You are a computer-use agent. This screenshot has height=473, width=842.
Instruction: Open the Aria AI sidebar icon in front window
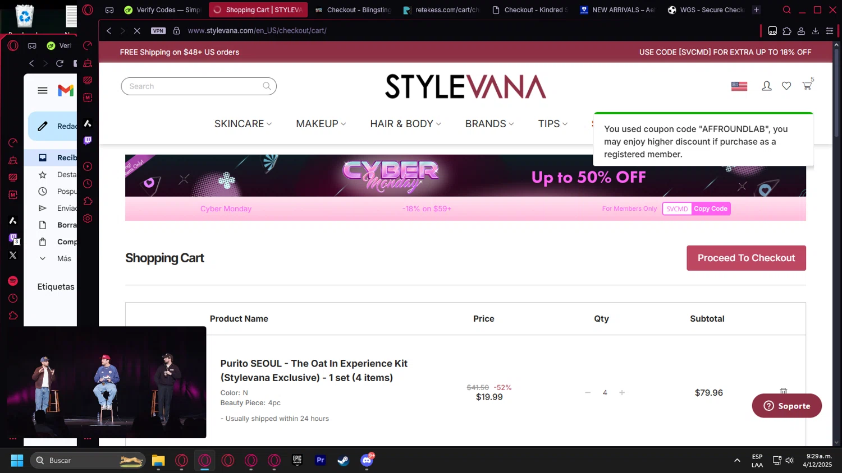(88, 123)
